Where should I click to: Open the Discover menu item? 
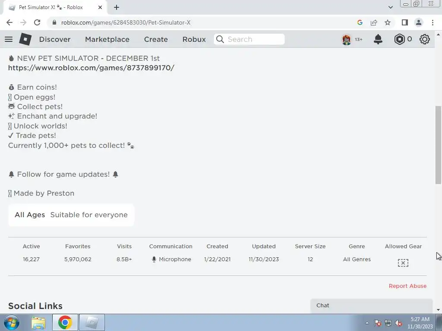(55, 39)
